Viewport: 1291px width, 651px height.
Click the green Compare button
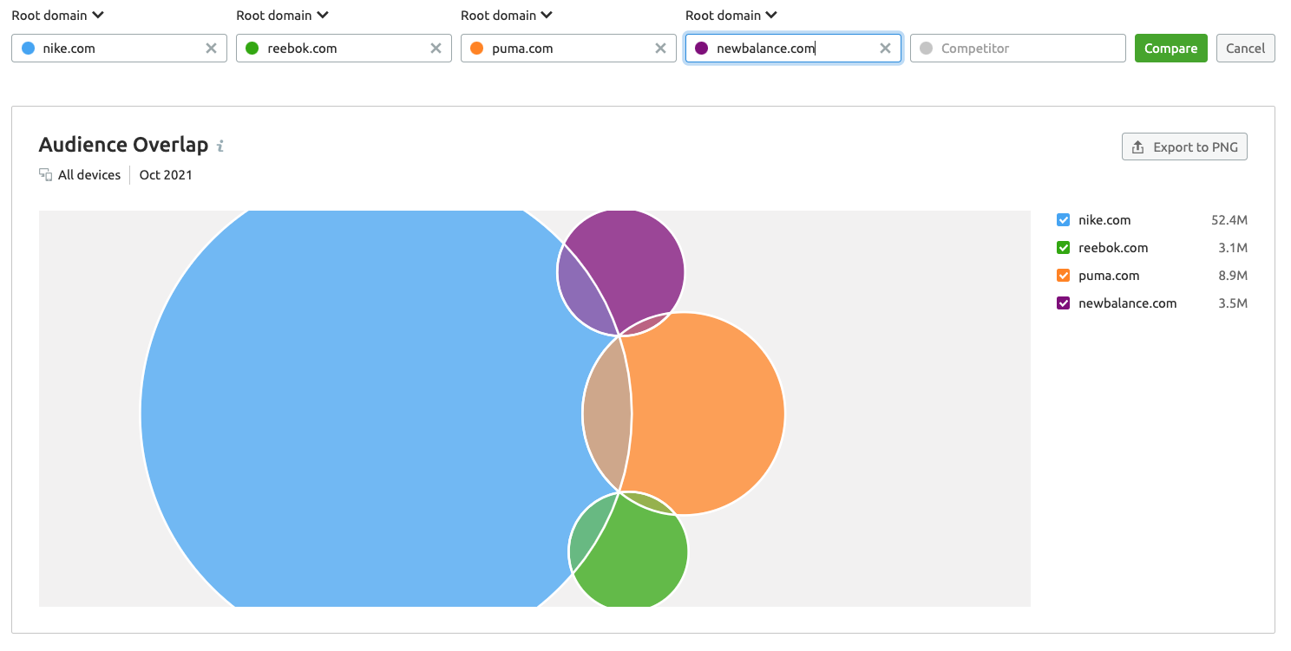click(1170, 49)
